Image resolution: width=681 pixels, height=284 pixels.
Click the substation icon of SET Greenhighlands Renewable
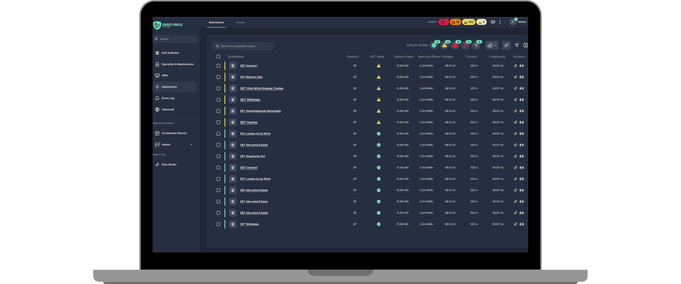tap(233, 111)
